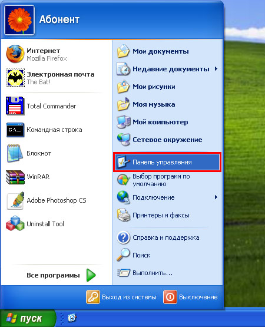Viewport: 265px width, 327px height.
Task: Expand Недавние документы submenu arrow
Action: (x=216, y=68)
